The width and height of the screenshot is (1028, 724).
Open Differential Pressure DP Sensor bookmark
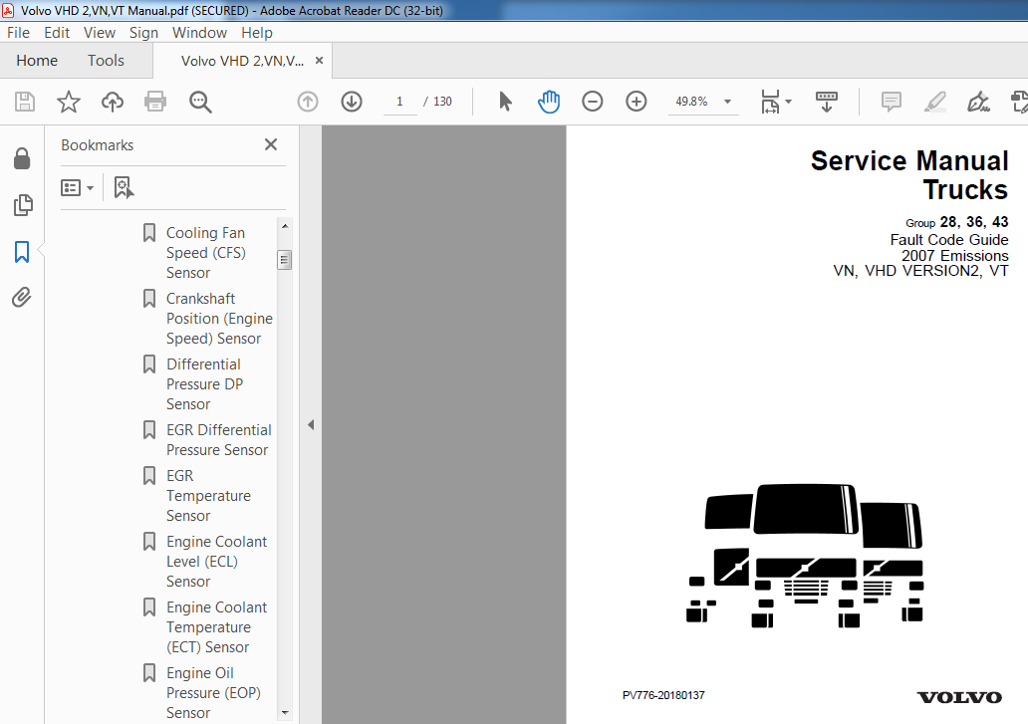point(204,383)
